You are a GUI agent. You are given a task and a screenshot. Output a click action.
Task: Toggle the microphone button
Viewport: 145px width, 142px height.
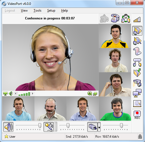(x=49, y=127)
